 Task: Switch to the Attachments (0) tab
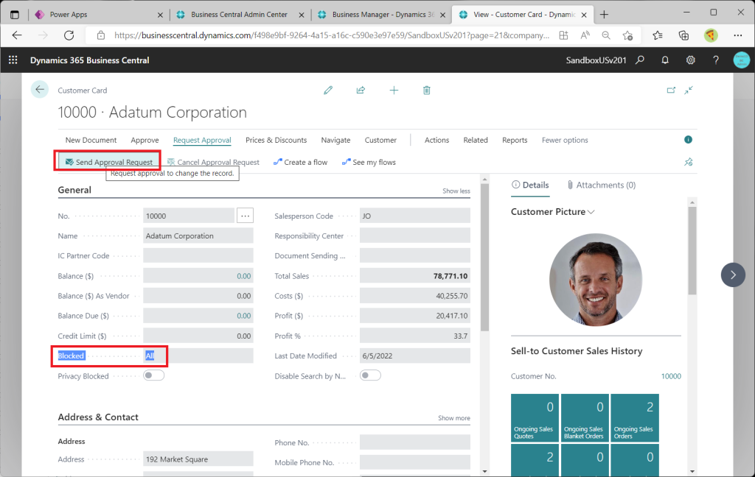pyautogui.click(x=602, y=185)
